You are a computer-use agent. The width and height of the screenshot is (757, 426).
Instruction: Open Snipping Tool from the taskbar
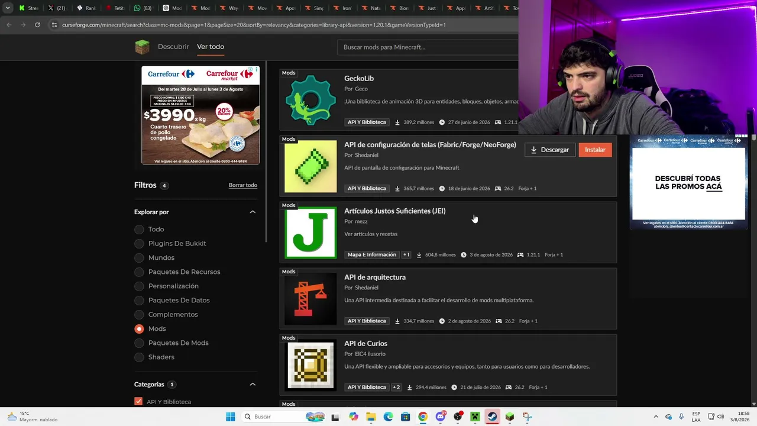click(527, 417)
